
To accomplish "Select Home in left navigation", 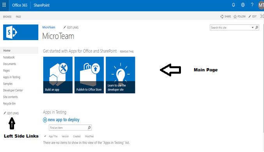I will pos(19,51).
